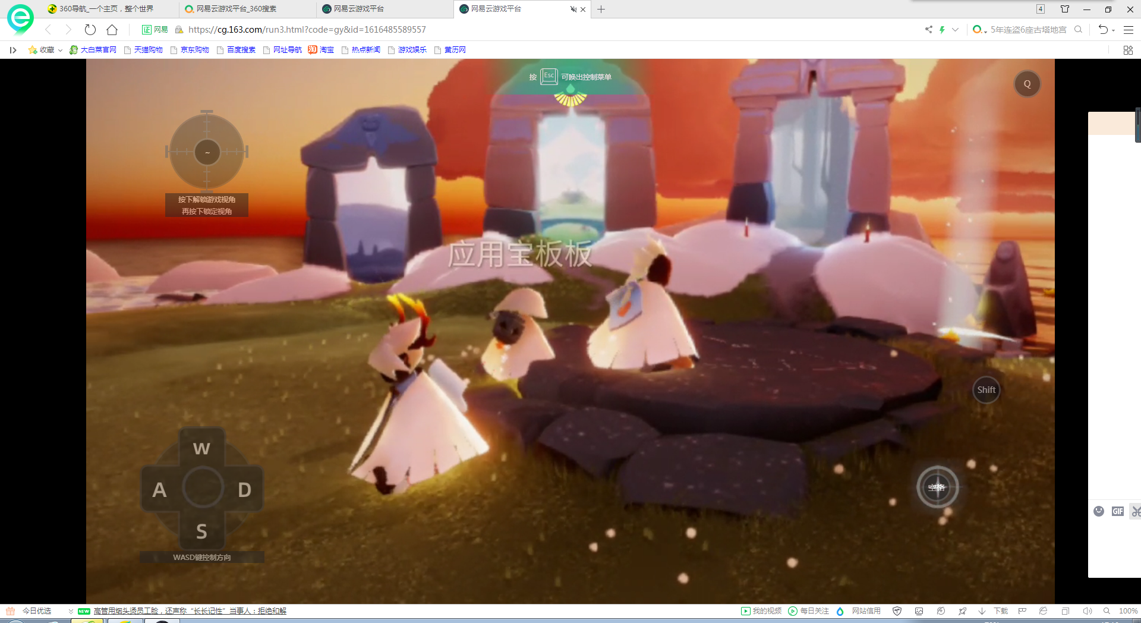Viewport: 1141px width, 623px height.
Task: Go to browser home page
Action: (112, 30)
